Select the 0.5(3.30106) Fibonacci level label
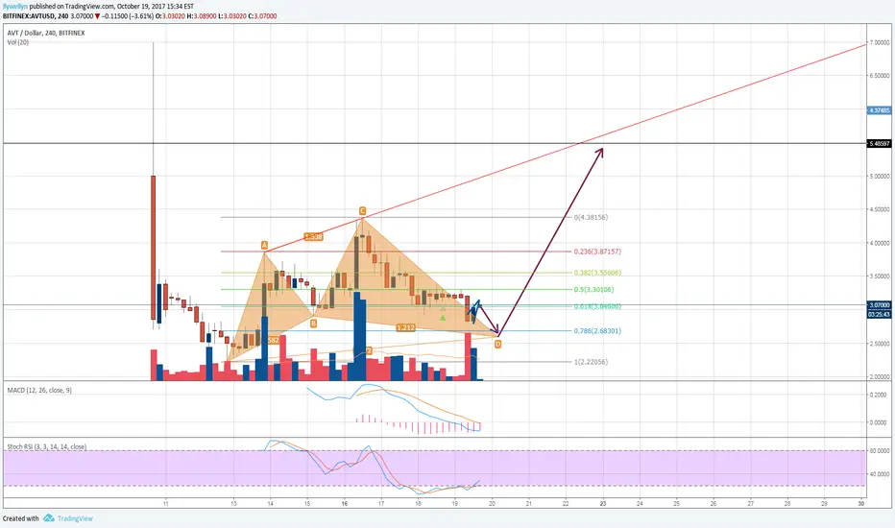The image size is (895, 528). click(594, 289)
